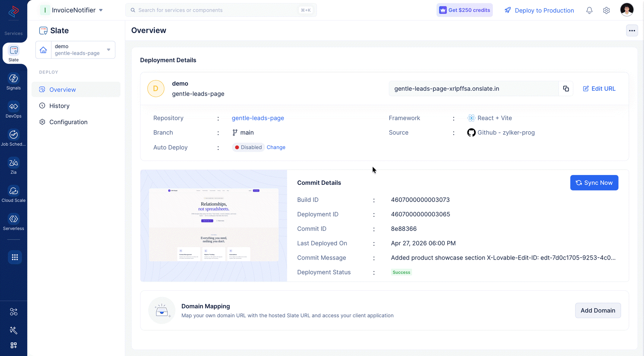The width and height of the screenshot is (644, 356).
Task: Open the Job Scheduling service
Action: (14, 138)
